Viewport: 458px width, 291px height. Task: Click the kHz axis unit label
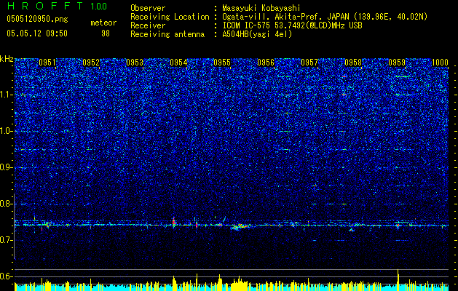coord(7,59)
